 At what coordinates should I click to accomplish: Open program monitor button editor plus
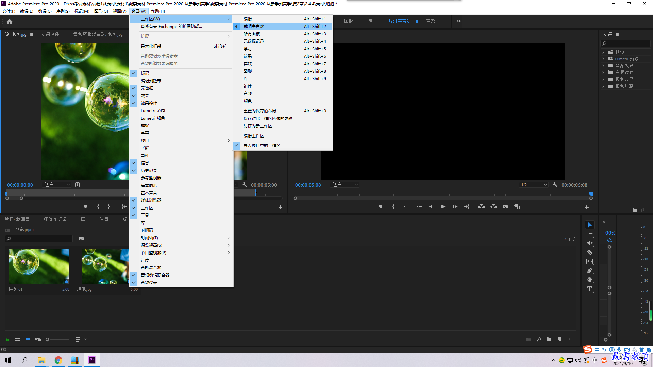pos(587,207)
